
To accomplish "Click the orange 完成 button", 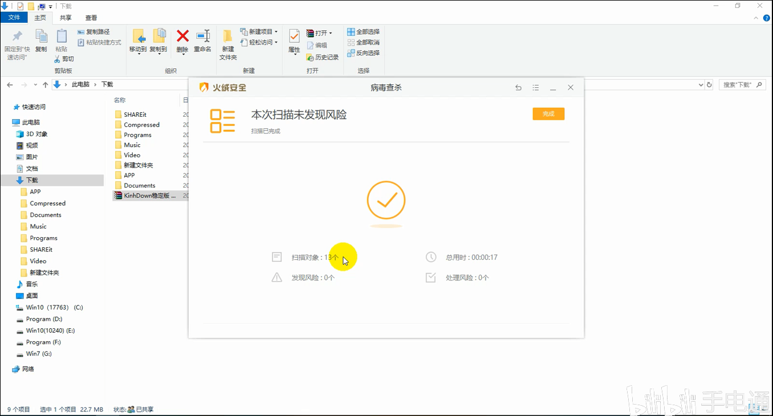I will [548, 114].
